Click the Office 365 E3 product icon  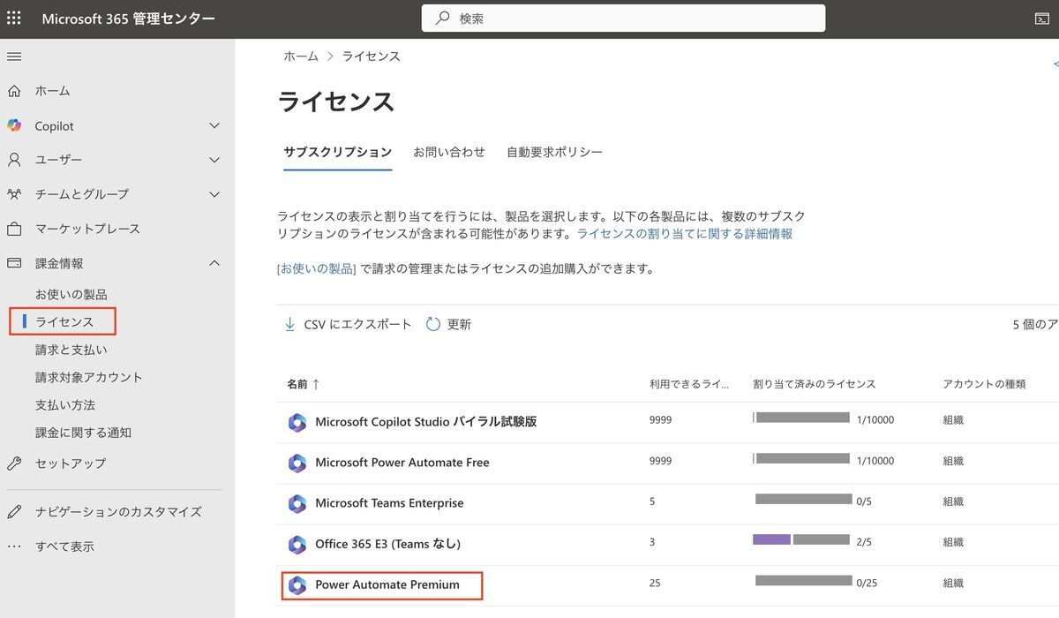[x=297, y=544]
